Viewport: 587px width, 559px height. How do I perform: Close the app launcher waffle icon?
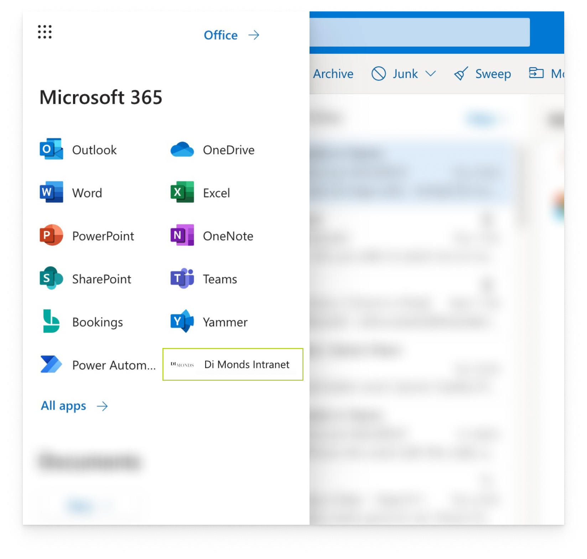pos(45,32)
